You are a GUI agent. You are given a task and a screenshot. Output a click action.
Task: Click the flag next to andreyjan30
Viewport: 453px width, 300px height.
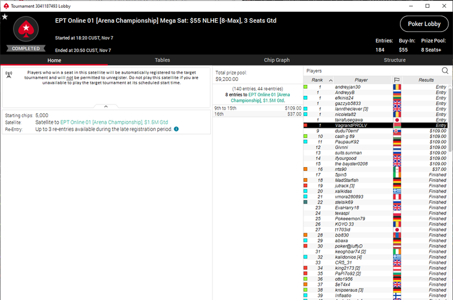(x=397, y=87)
